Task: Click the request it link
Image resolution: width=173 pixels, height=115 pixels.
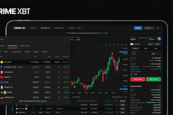Action: point(44,101)
